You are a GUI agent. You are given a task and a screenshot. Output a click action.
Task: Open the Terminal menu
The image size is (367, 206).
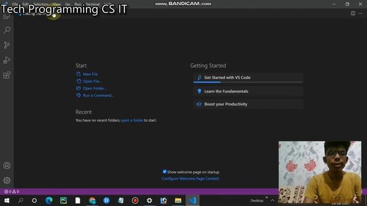click(x=92, y=4)
